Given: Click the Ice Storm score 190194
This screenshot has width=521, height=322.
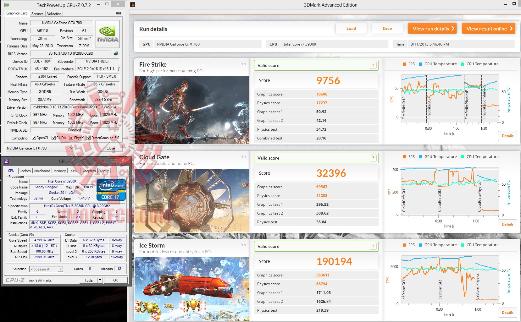Looking at the screenshot, I should 334,262.
